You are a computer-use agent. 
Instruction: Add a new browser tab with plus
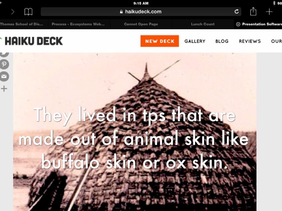269,12
